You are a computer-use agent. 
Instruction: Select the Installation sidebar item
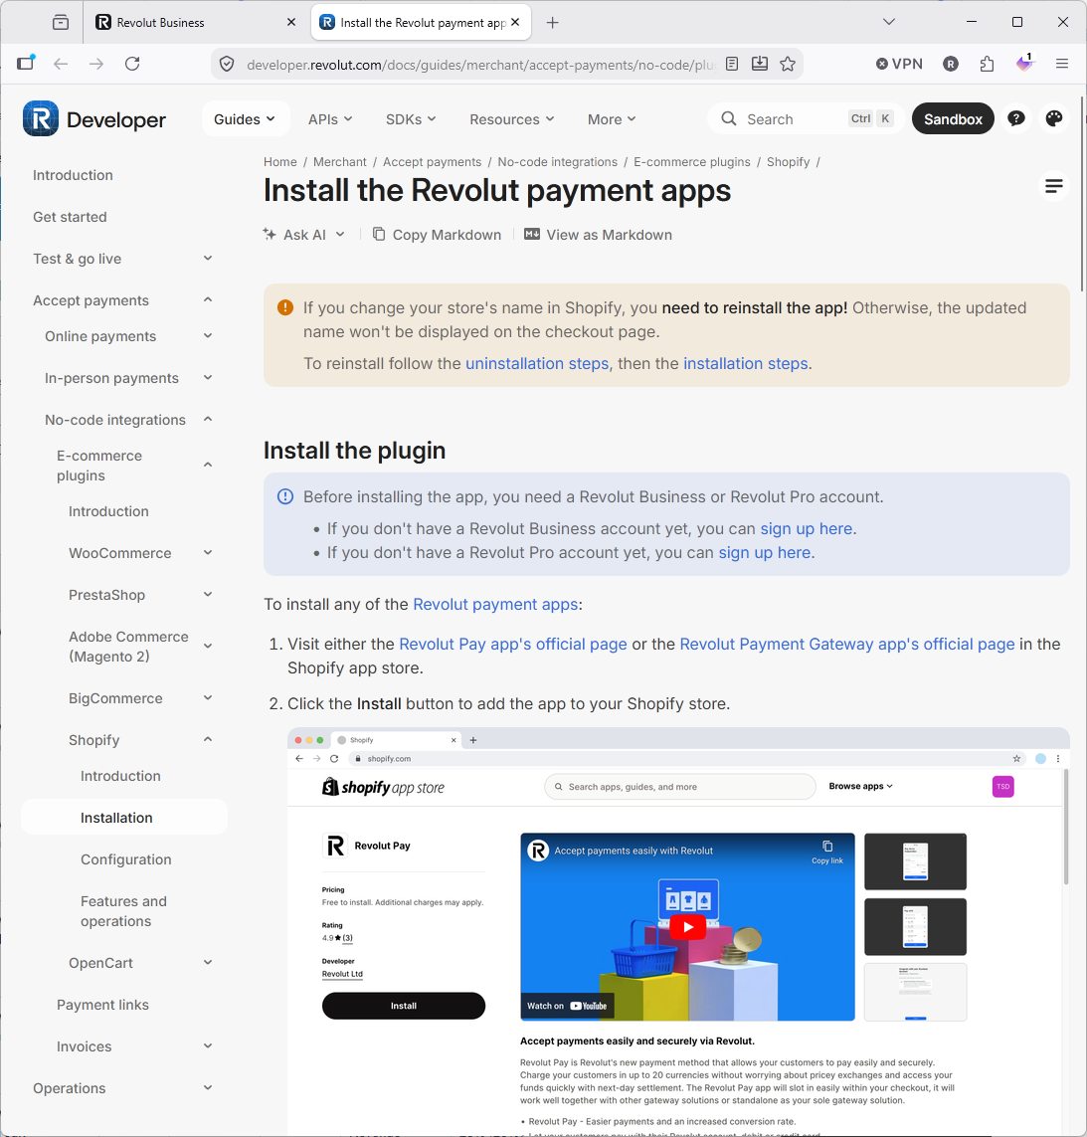click(124, 818)
